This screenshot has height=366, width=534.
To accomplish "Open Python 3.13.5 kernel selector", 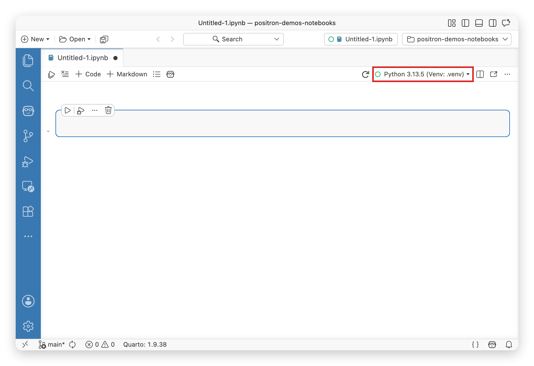I will [x=422, y=74].
